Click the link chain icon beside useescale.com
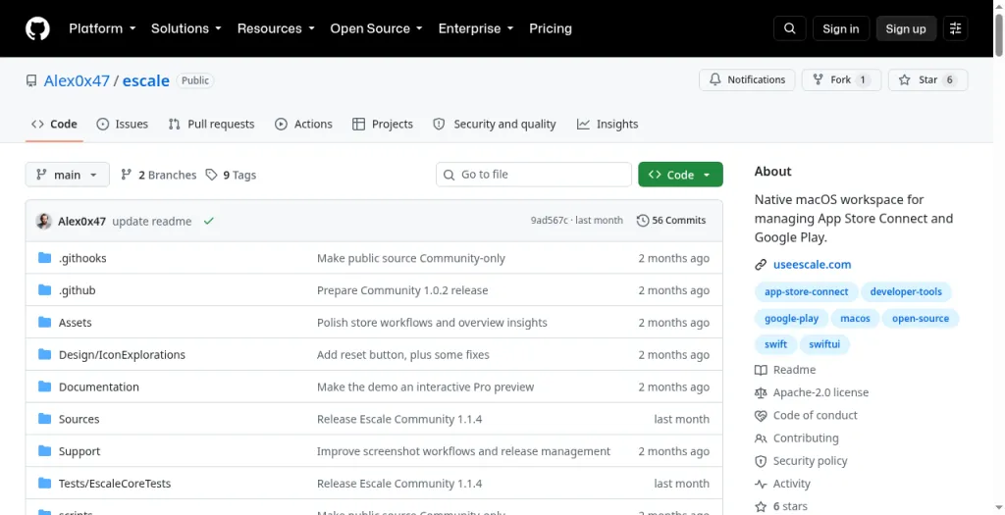Screen dimensions: 1005x515 point(761,265)
